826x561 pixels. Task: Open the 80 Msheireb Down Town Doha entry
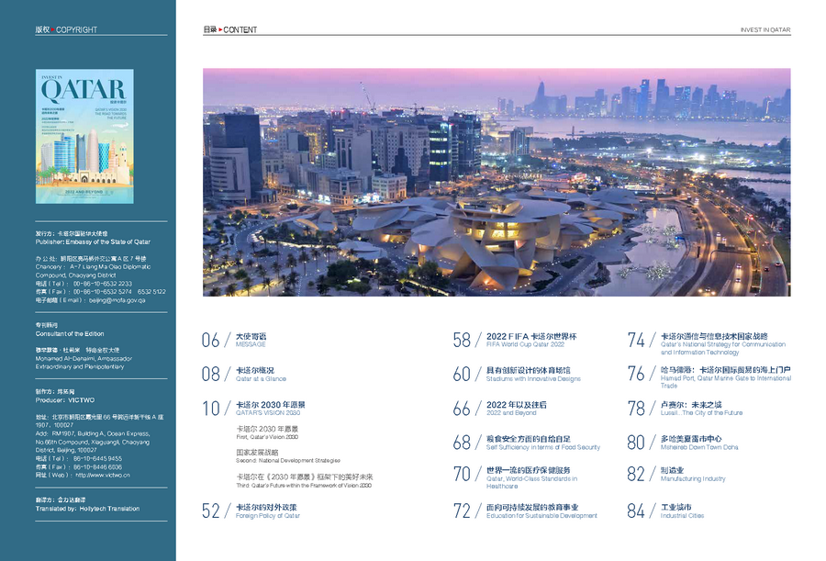(683, 443)
